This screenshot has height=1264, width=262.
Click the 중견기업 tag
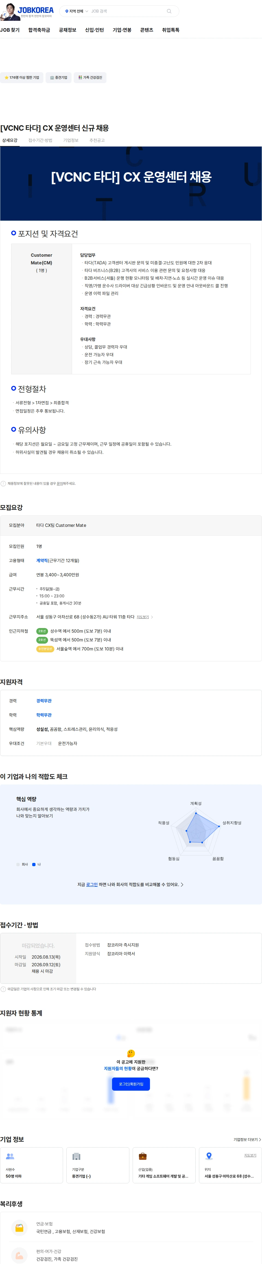(x=59, y=78)
